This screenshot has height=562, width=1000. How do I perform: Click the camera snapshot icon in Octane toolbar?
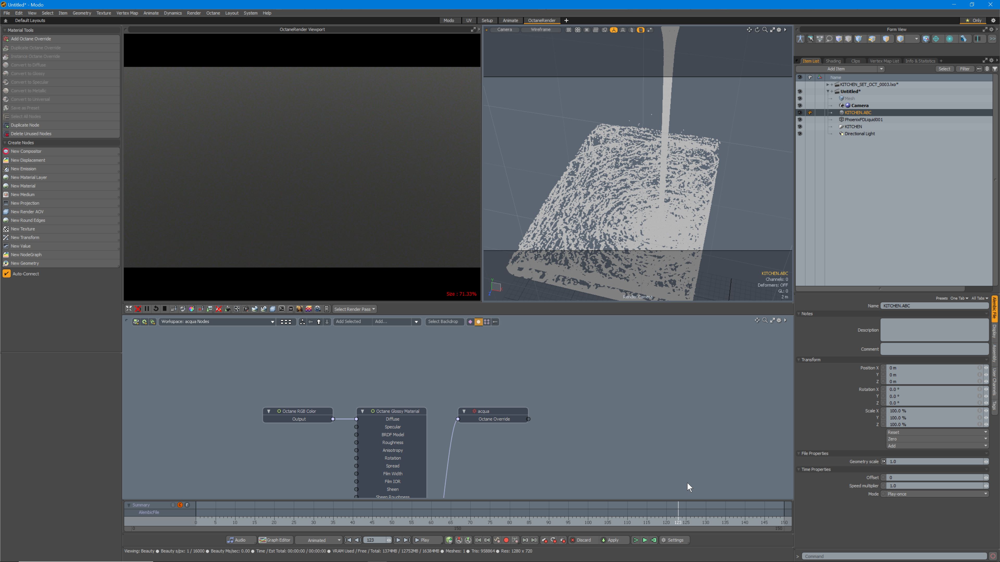tap(246, 309)
